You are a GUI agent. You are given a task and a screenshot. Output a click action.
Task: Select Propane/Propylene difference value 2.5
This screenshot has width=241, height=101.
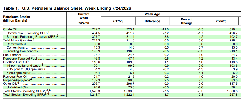166,80
